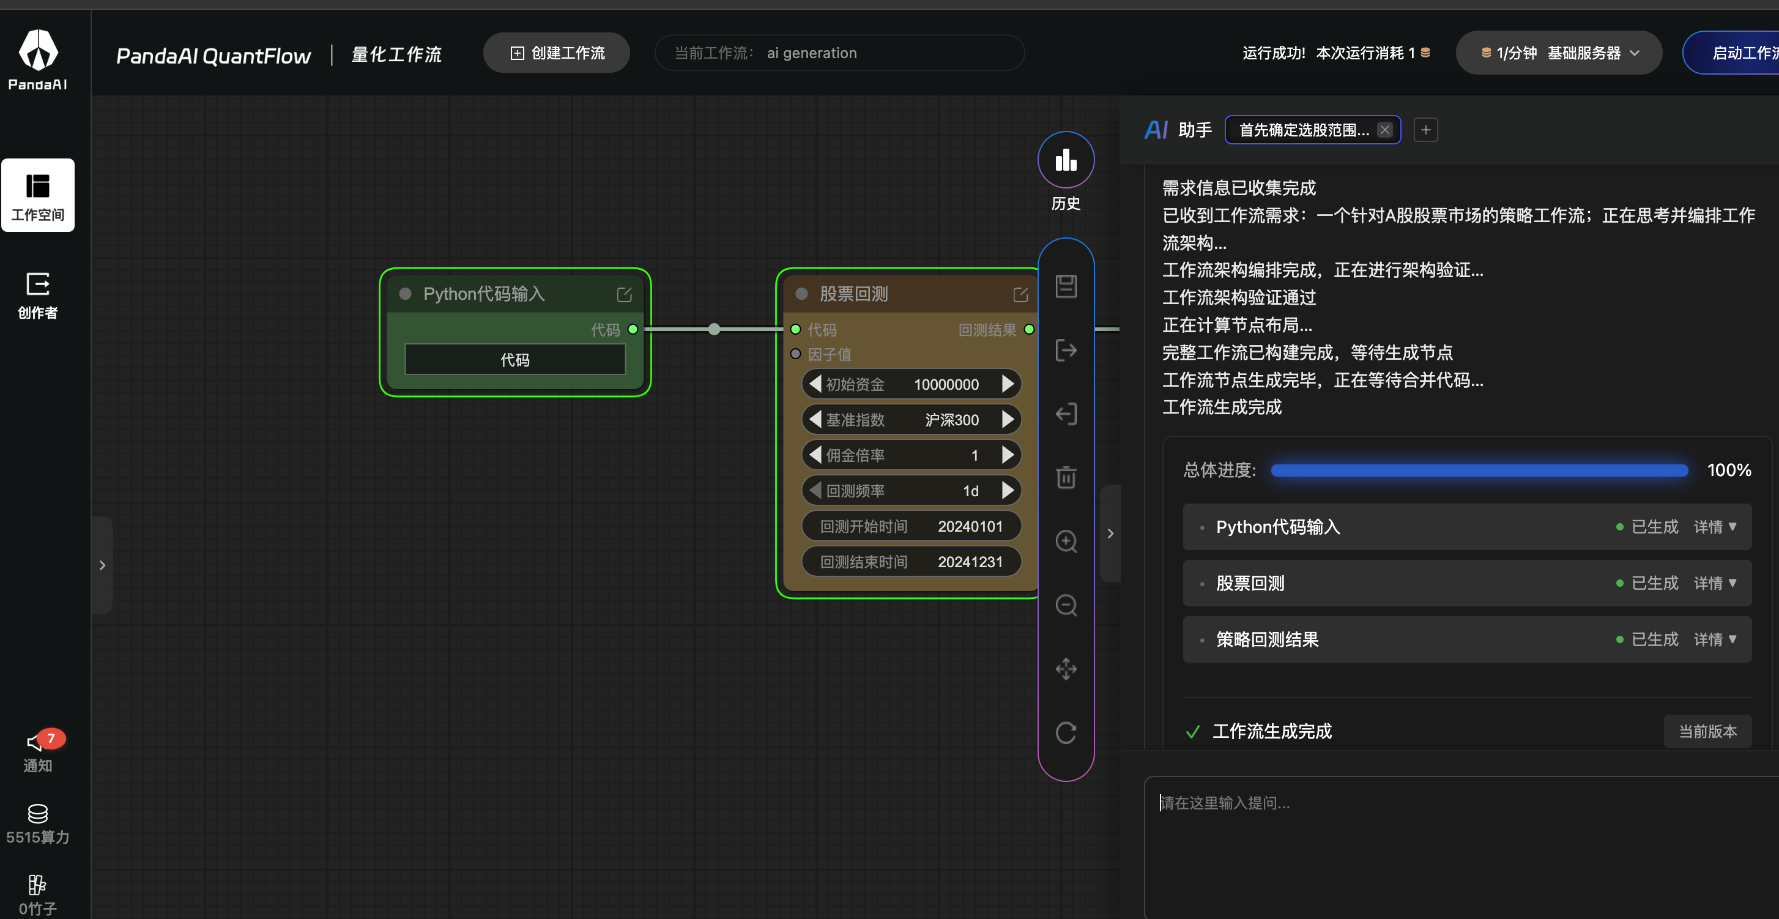Open the 代码 editor button in Python node
1779x919 pixels.
click(x=515, y=360)
